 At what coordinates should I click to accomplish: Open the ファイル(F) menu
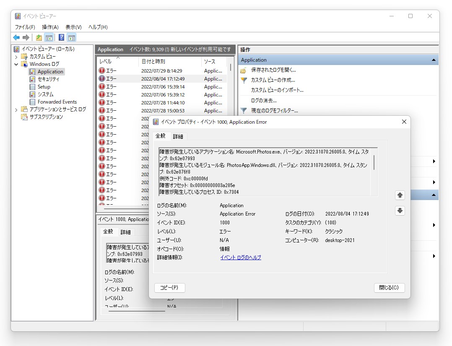click(x=25, y=27)
